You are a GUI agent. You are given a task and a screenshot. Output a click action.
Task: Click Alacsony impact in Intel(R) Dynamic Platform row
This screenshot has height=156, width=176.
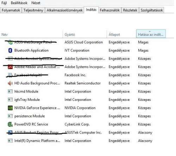145,141
